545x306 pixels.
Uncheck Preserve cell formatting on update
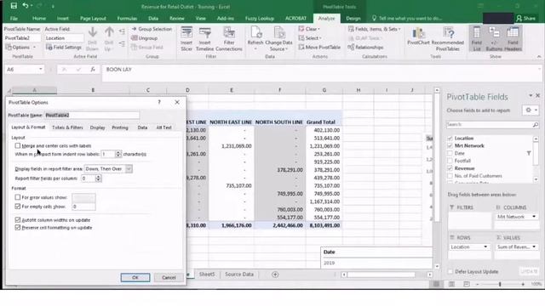18,228
